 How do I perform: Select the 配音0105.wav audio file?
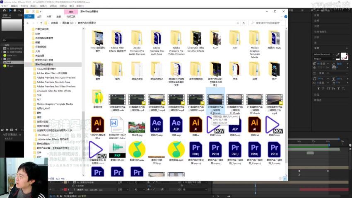pos(137,149)
